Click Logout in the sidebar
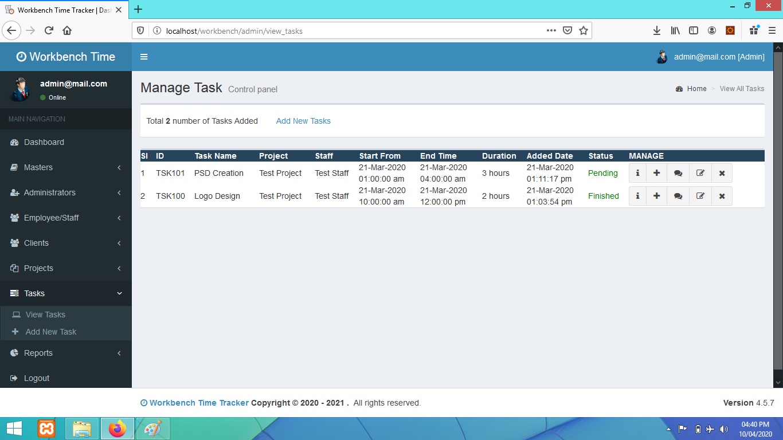Screen dimensions: 783x440 (x=37, y=378)
